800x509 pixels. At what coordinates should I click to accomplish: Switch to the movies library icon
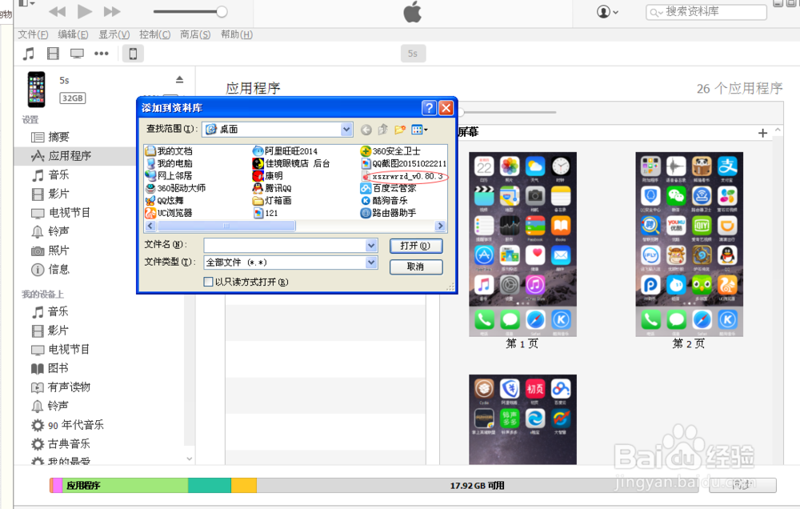tap(53, 54)
